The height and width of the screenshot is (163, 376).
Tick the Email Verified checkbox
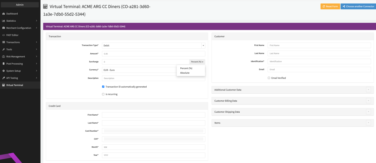click(269, 78)
